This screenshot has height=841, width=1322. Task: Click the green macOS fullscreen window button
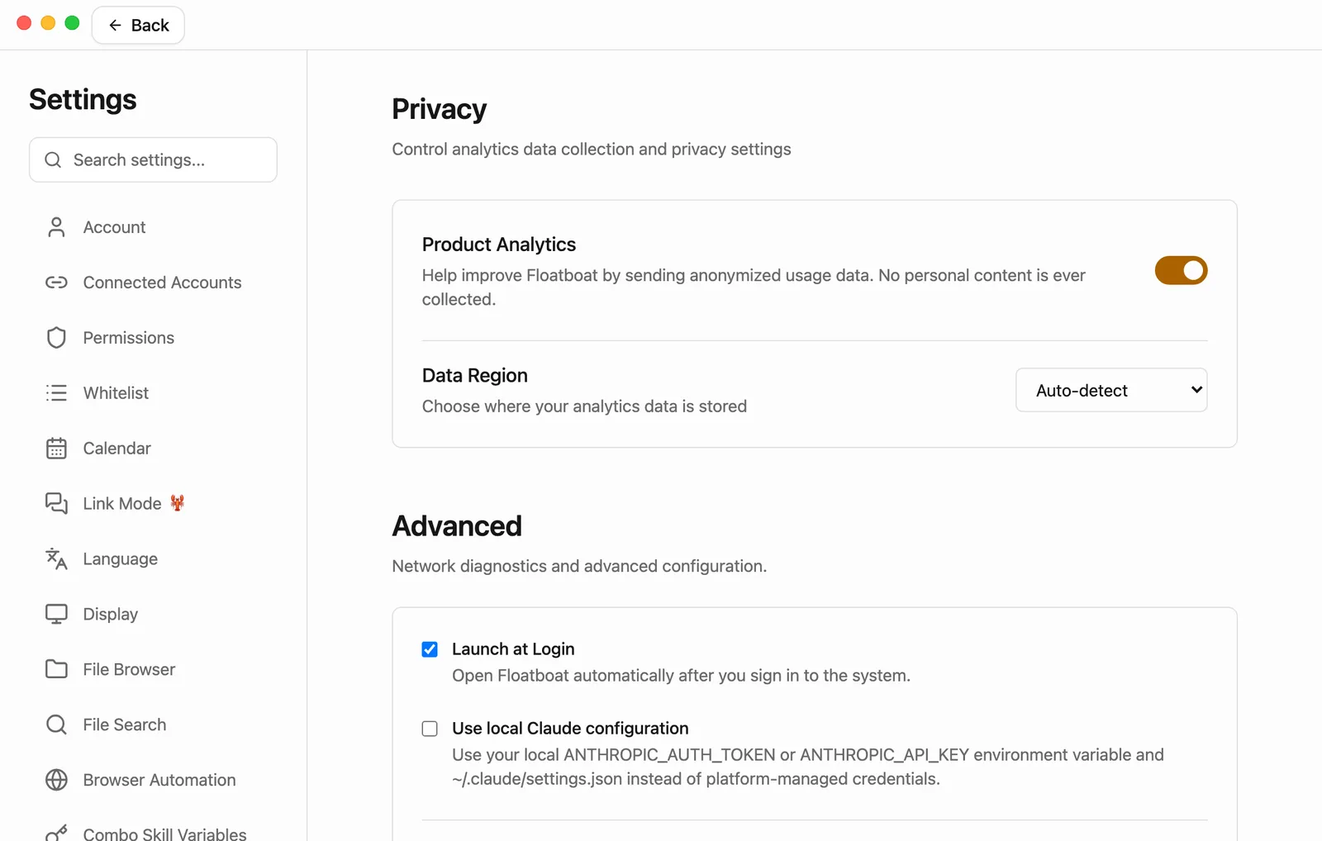72,23
